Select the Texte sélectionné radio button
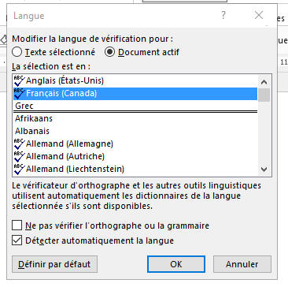288x287 pixels. point(17,52)
